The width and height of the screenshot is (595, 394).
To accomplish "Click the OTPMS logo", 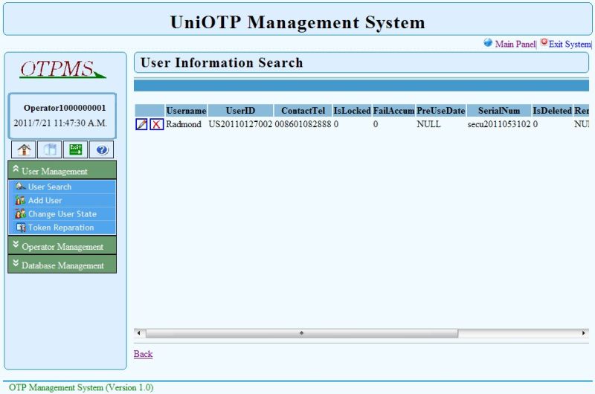I will pyautogui.click(x=62, y=69).
